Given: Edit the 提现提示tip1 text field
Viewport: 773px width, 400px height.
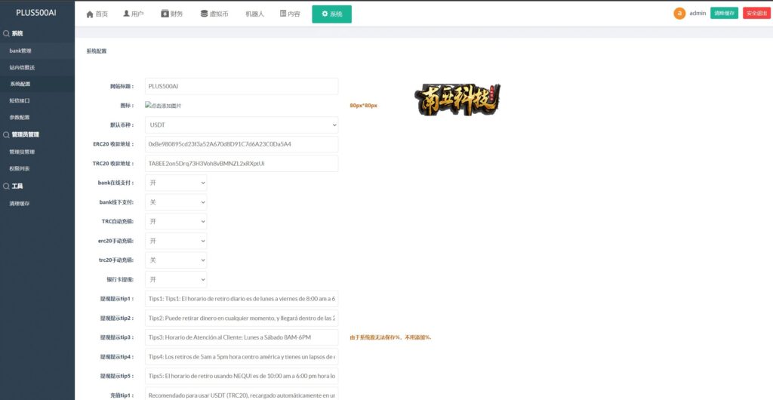Looking at the screenshot, I should pos(242,299).
